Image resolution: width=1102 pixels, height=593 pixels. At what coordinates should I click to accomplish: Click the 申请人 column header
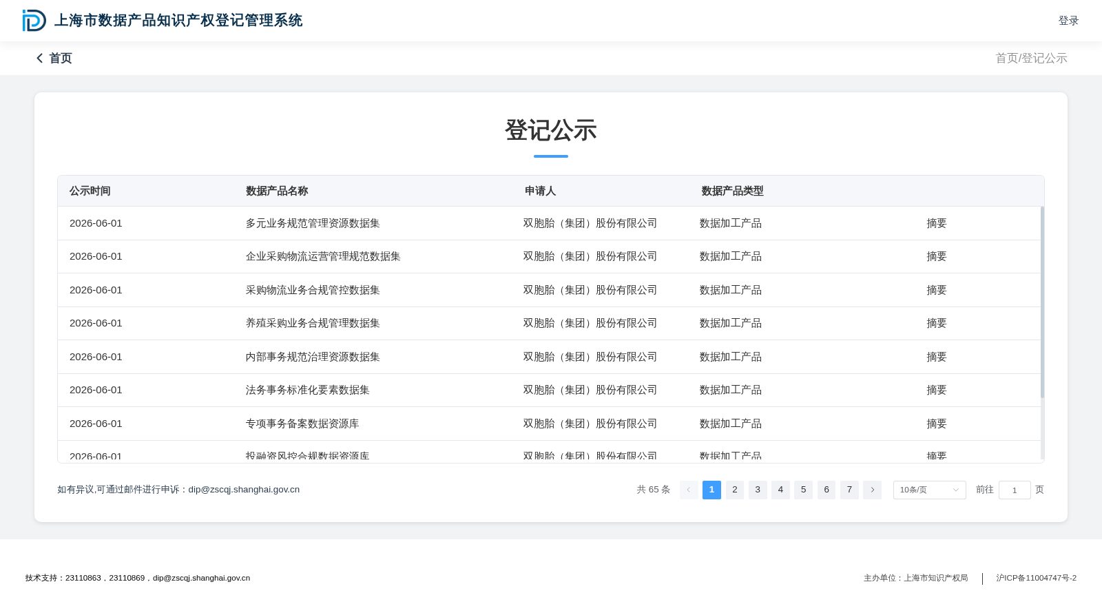(540, 191)
